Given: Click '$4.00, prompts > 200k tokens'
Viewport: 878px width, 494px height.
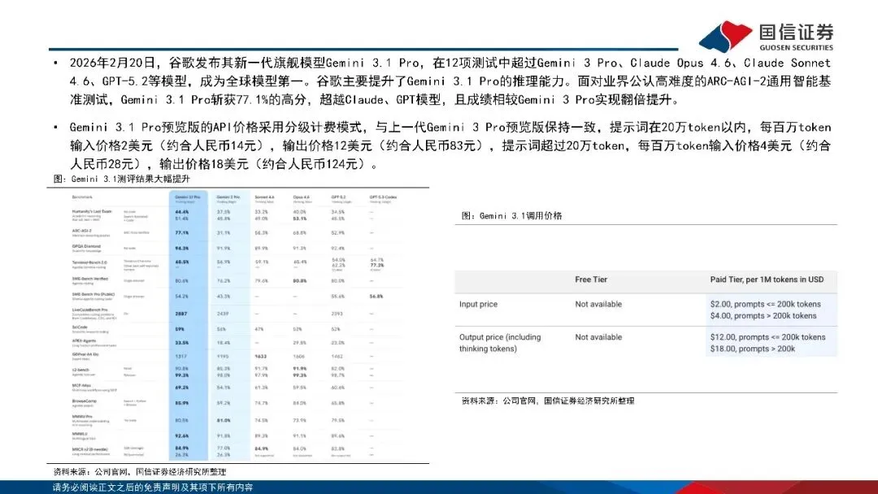Looking at the screenshot, I should point(763,316).
